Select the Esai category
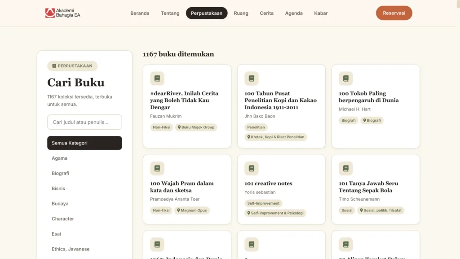460x259 pixels. [x=84, y=234]
